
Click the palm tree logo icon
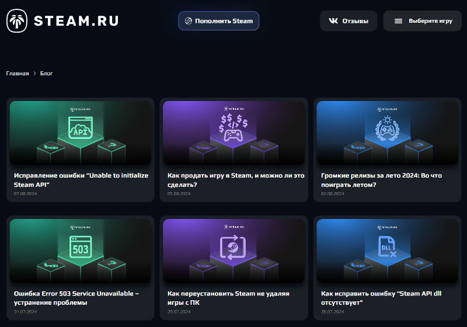point(17,21)
